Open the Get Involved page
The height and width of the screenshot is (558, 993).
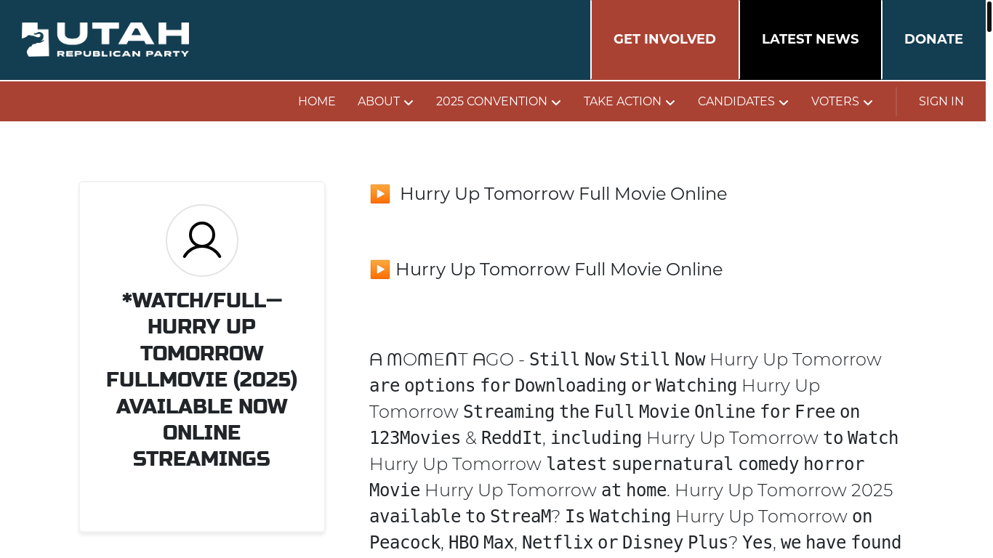click(x=664, y=39)
